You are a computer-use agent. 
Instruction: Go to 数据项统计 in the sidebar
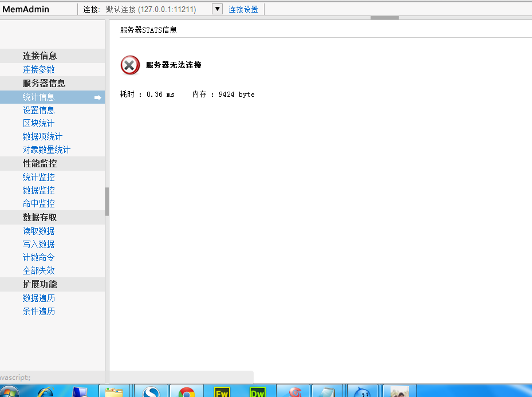(x=43, y=136)
